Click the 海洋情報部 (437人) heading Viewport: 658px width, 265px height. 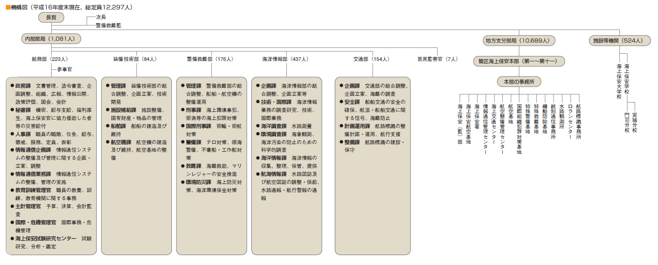pyautogui.click(x=285, y=59)
